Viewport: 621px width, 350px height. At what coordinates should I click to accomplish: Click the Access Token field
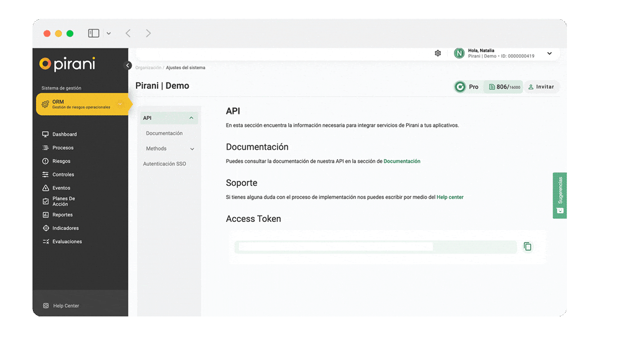click(x=375, y=247)
